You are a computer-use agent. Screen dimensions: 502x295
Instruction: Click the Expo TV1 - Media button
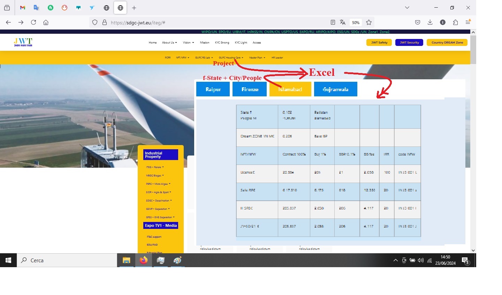[161, 225]
